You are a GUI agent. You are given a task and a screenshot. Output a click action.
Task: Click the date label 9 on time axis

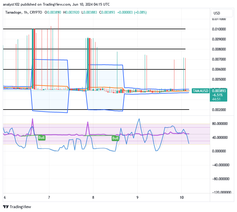pyautogui.click(x=137, y=198)
